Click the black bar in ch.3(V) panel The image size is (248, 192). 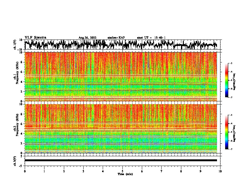121,160
